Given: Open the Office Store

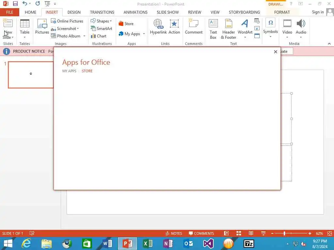Looking at the screenshot, I should pyautogui.click(x=126, y=23).
